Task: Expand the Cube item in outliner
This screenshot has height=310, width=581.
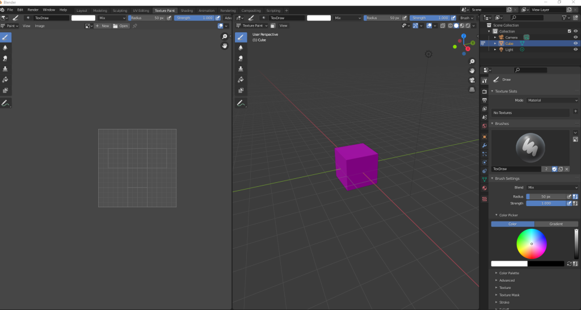Action: (495, 43)
